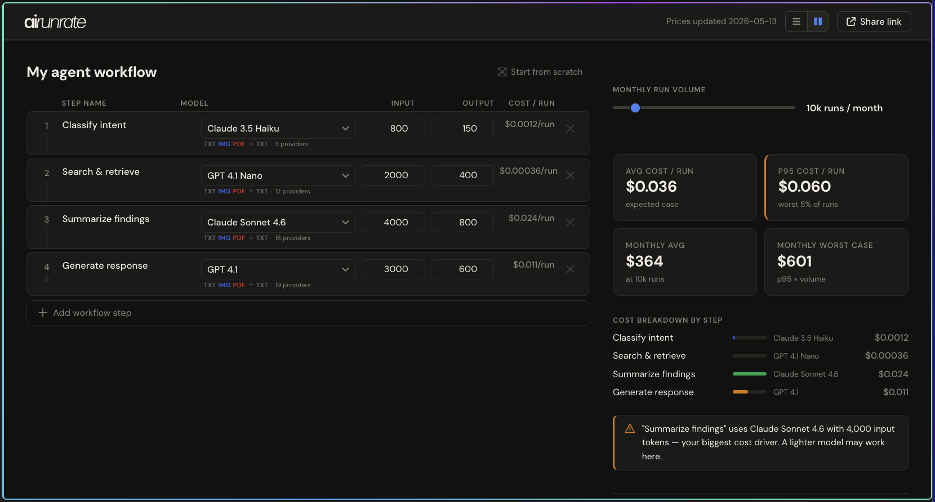Click the Summarize findings step name in workflow
935x502 pixels.
(106, 219)
